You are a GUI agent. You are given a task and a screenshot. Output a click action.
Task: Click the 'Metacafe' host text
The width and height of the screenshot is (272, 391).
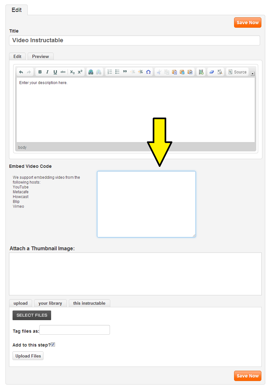point(21,192)
